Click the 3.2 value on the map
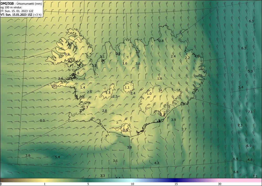Image resolution: width=262 pixels, height=186 pixels. (x=94, y=65)
